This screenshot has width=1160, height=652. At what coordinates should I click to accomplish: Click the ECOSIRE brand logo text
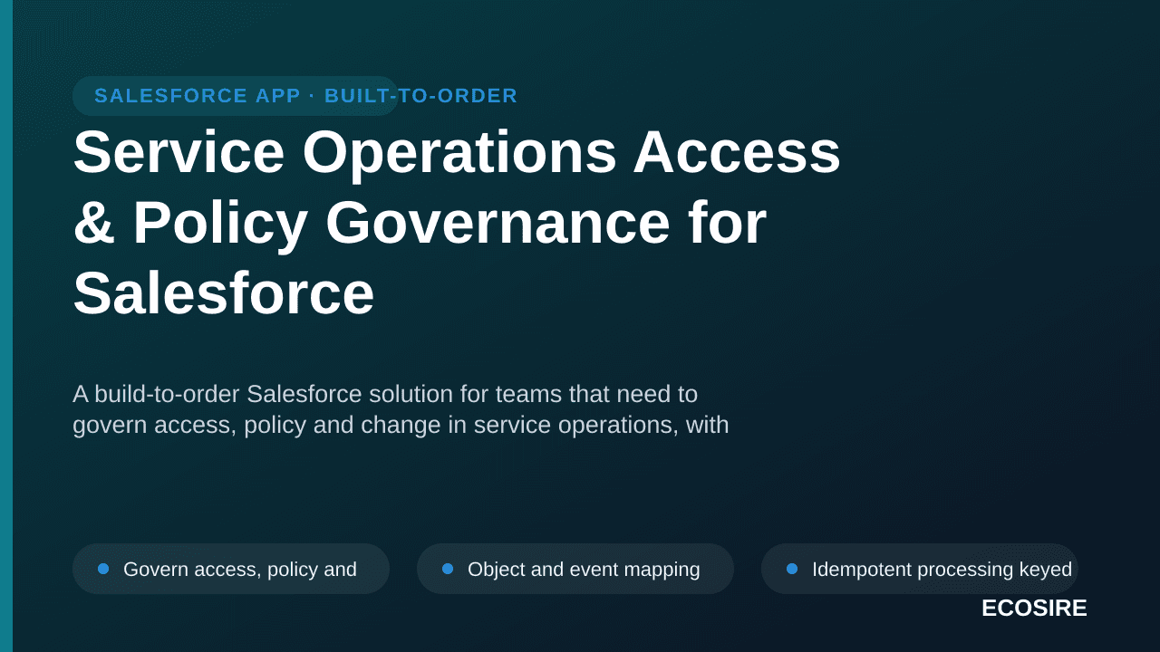point(1034,609)
